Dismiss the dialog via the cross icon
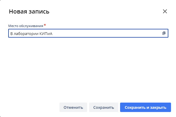Viewport: 176px width, 117px height. click(165, 11)
